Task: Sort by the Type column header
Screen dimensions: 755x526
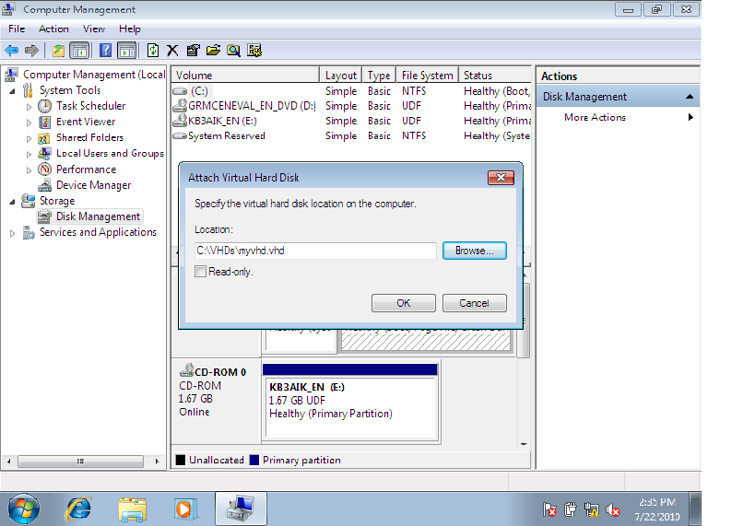Action: 379,75
